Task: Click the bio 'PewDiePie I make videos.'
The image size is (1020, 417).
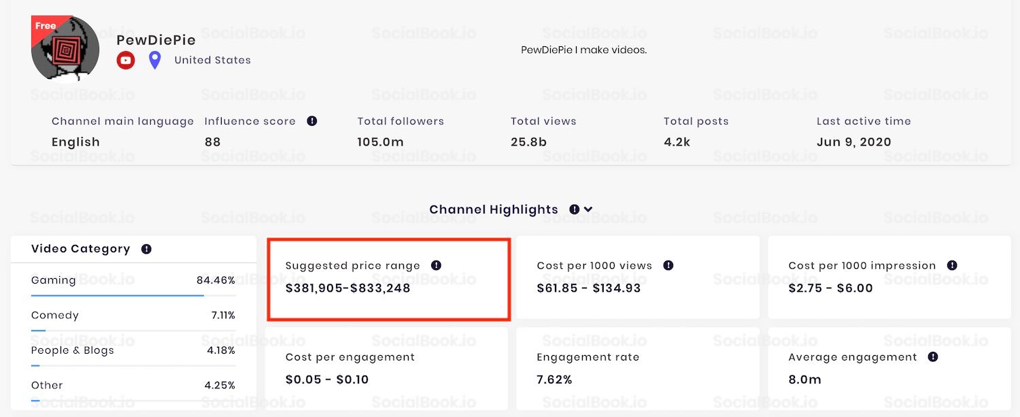Action: point(584,50)
